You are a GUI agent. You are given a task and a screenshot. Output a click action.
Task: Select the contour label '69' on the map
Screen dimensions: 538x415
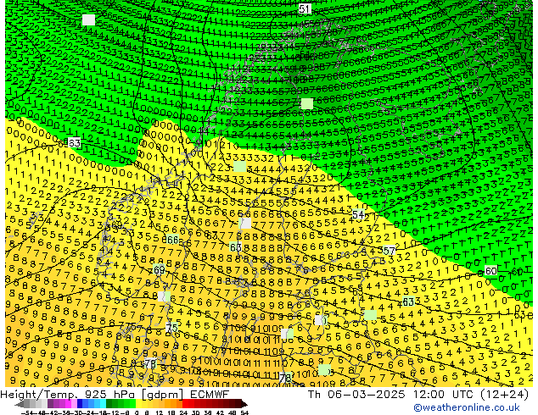click(x=160, y=270)
